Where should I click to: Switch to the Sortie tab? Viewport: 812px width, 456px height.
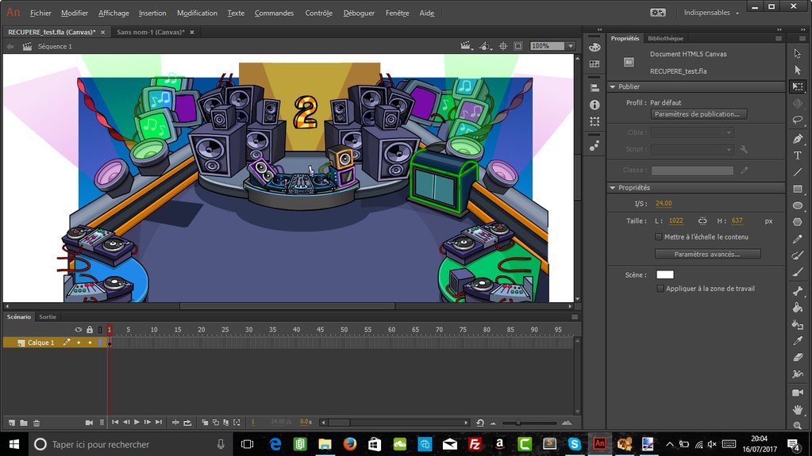pyautogui.click(x=48, y=316)
